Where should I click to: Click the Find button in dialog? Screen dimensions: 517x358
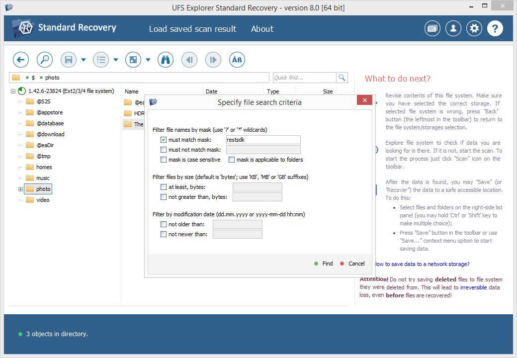coord(324,264)
